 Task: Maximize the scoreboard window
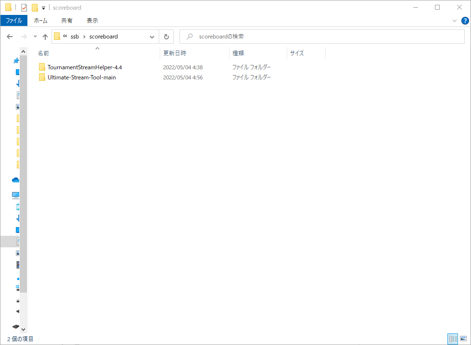click(437, 8)
